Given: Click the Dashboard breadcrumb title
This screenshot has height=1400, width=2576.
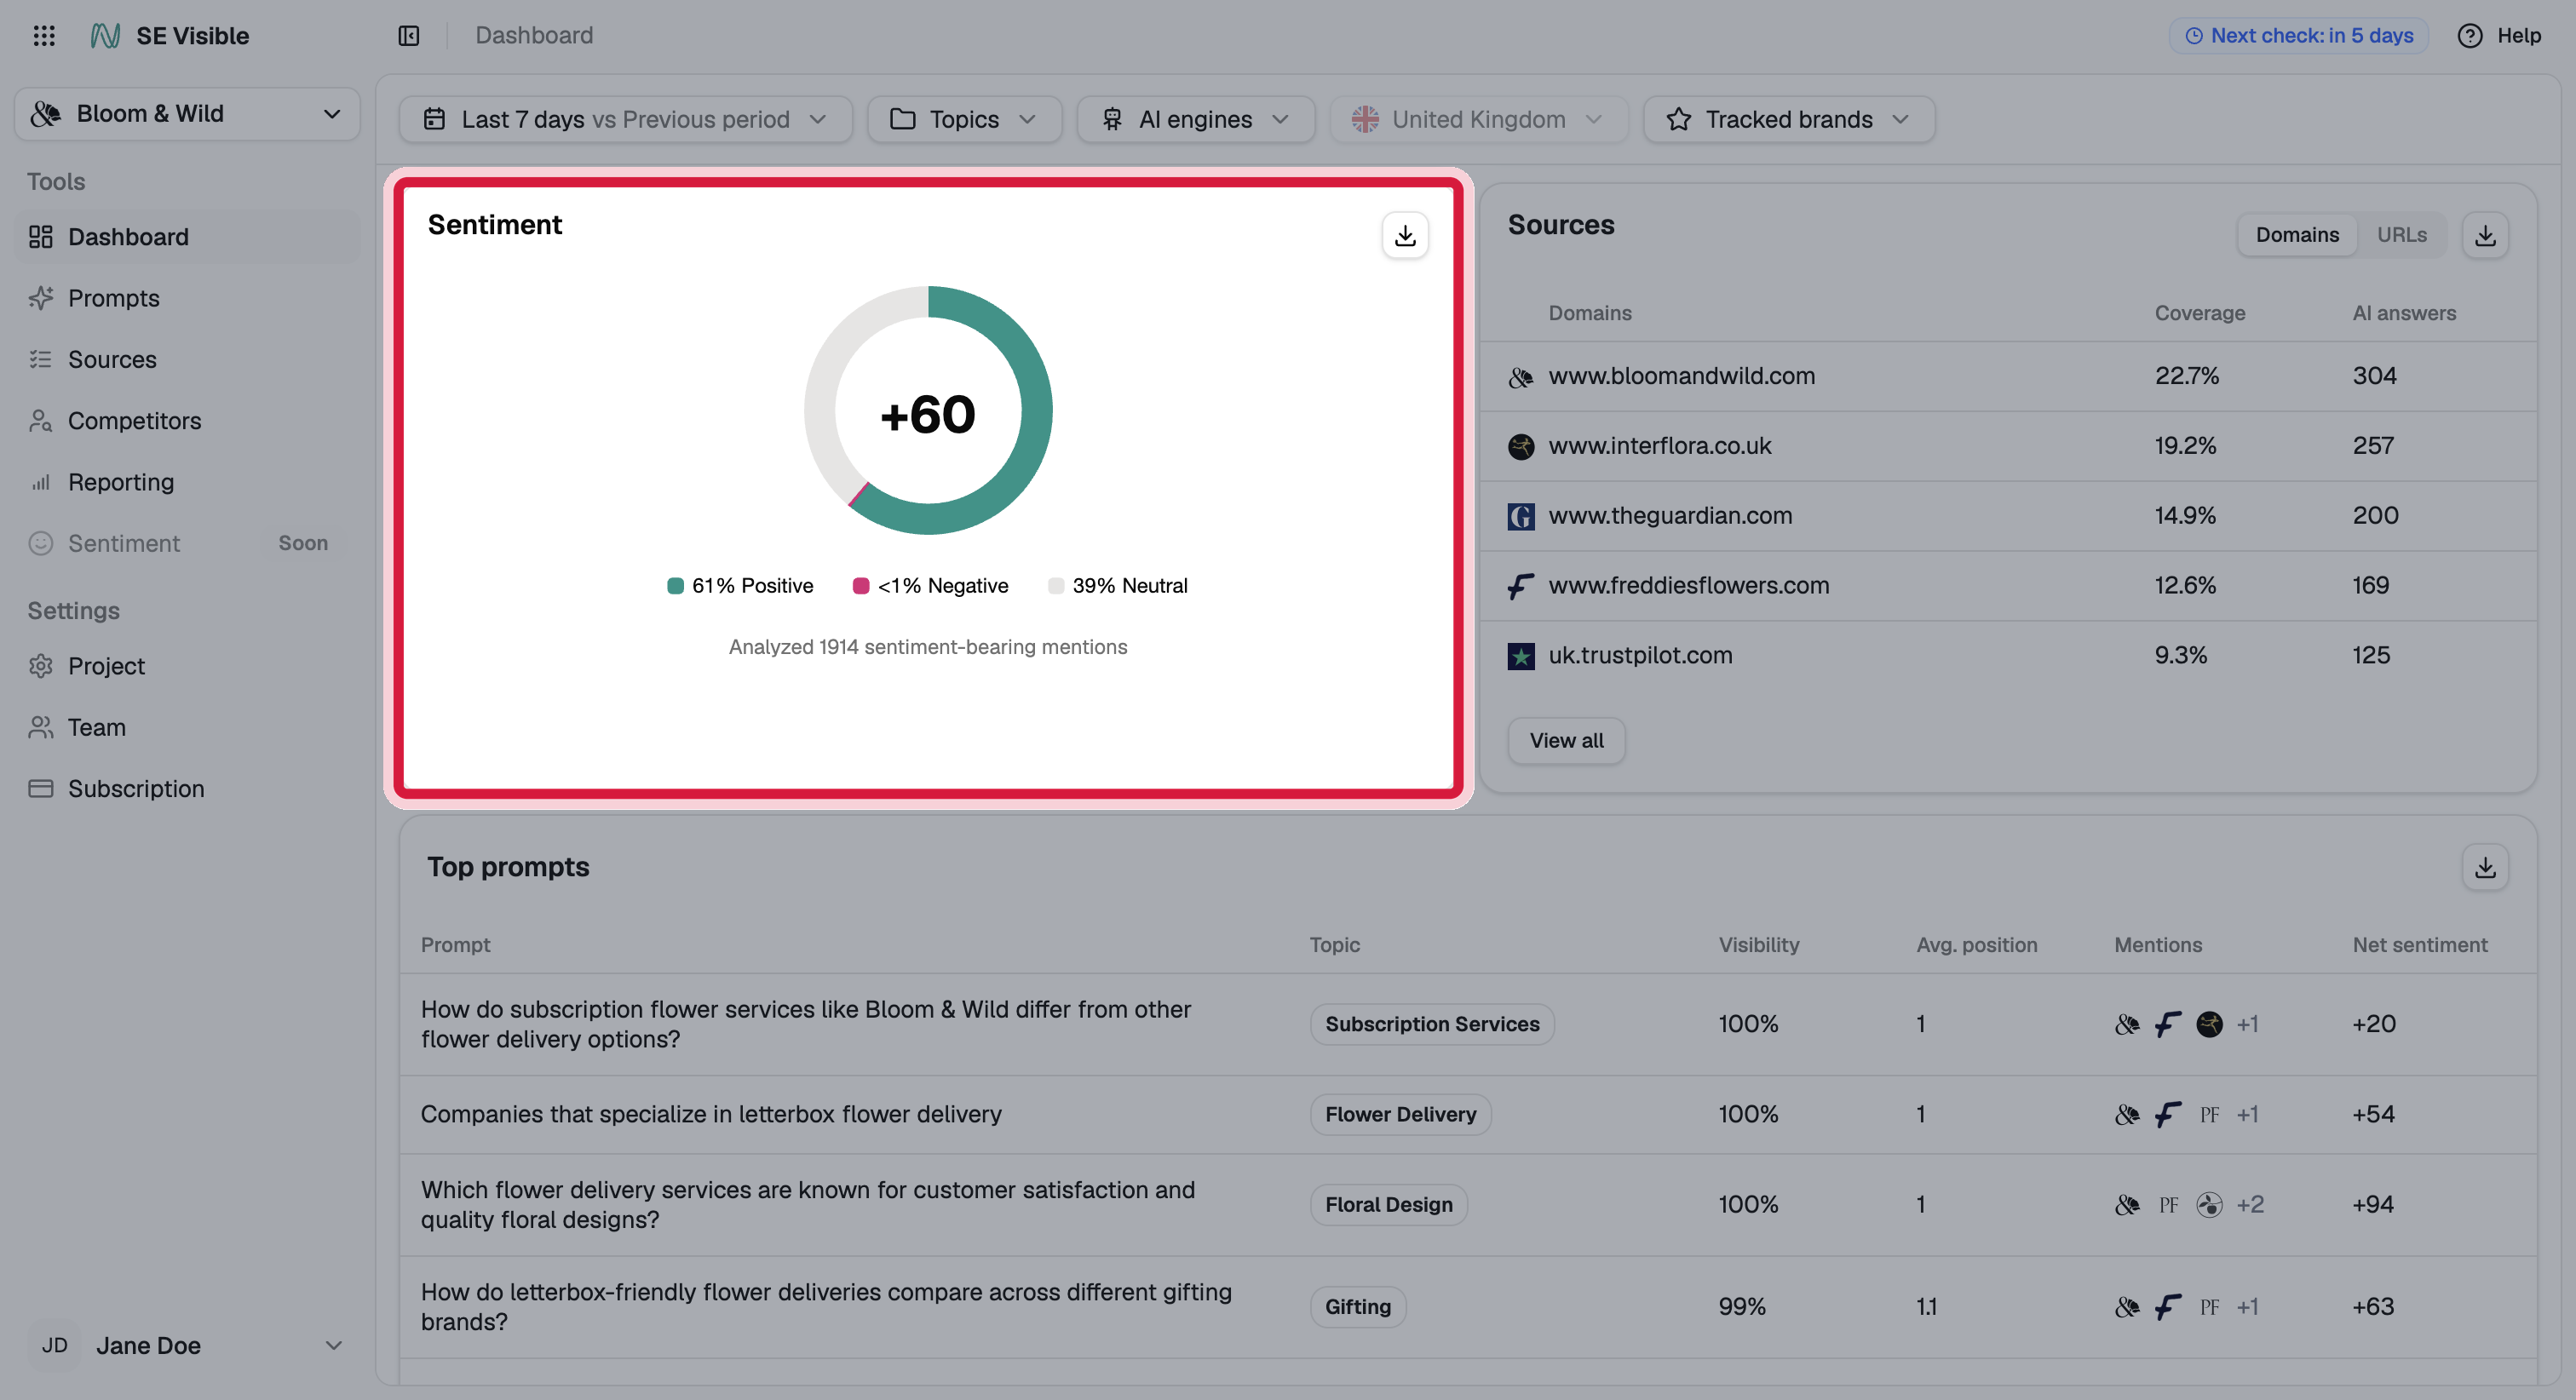Looking at the screenshot, I should pyautogui.click(x=534, y=36).
